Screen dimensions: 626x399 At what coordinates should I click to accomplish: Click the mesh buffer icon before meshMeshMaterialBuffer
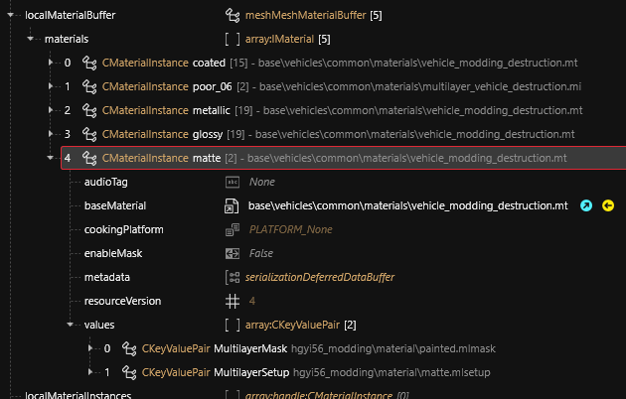click(233, 16)
